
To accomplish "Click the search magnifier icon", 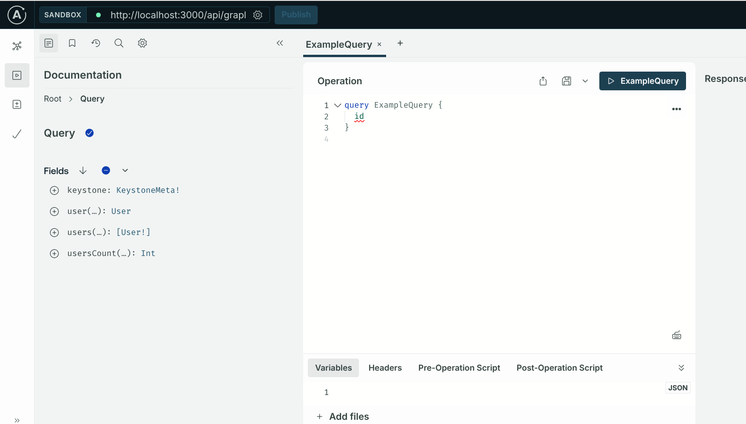I will (x=119, y=43).
